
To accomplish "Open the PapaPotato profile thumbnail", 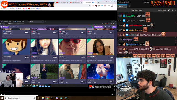I will (100, 72).
